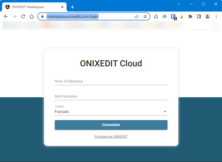Click the browser Forward arrow

[x=14, y=16]
